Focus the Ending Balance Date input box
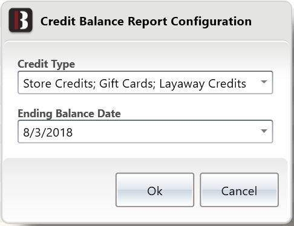The width and height of the screenshot is (294, 226). [x=145, y=132]
